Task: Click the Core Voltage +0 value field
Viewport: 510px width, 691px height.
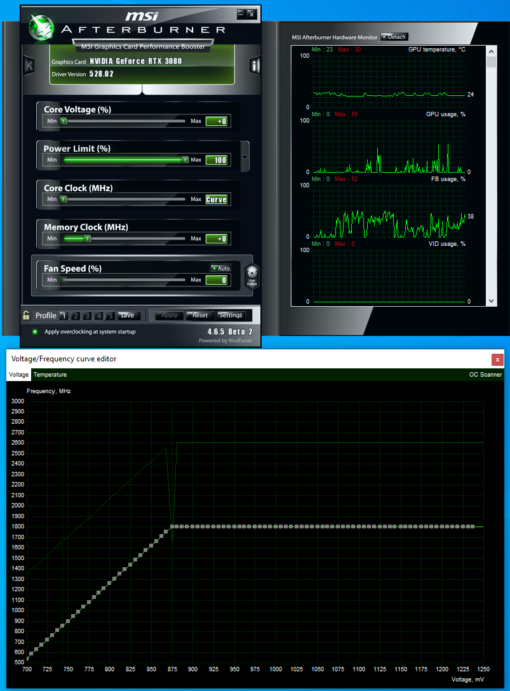Action: (217, 121)
